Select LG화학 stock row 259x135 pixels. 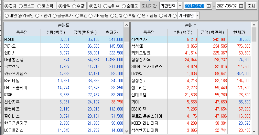pos(191,73)
